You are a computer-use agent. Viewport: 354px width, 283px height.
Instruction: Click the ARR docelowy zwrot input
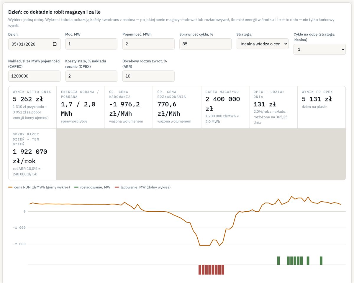point(148,76)
